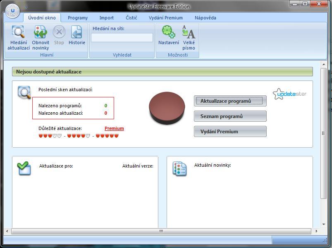This screenshot has width=332, height=248.
Task: Click the Aktuální novinky heading
Action: tap(213, 165)
